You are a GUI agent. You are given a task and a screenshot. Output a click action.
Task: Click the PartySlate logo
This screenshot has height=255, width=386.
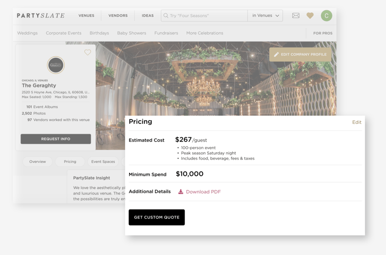click(40, 15)
